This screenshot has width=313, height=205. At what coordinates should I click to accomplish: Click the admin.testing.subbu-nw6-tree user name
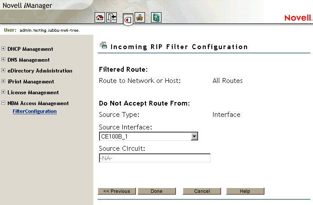click(49, 30)
